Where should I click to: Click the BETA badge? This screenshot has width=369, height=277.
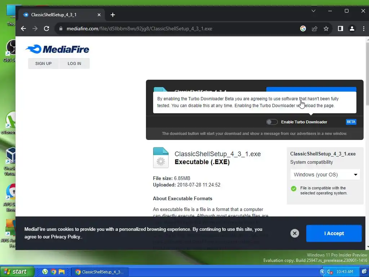(x=351, y=122)
